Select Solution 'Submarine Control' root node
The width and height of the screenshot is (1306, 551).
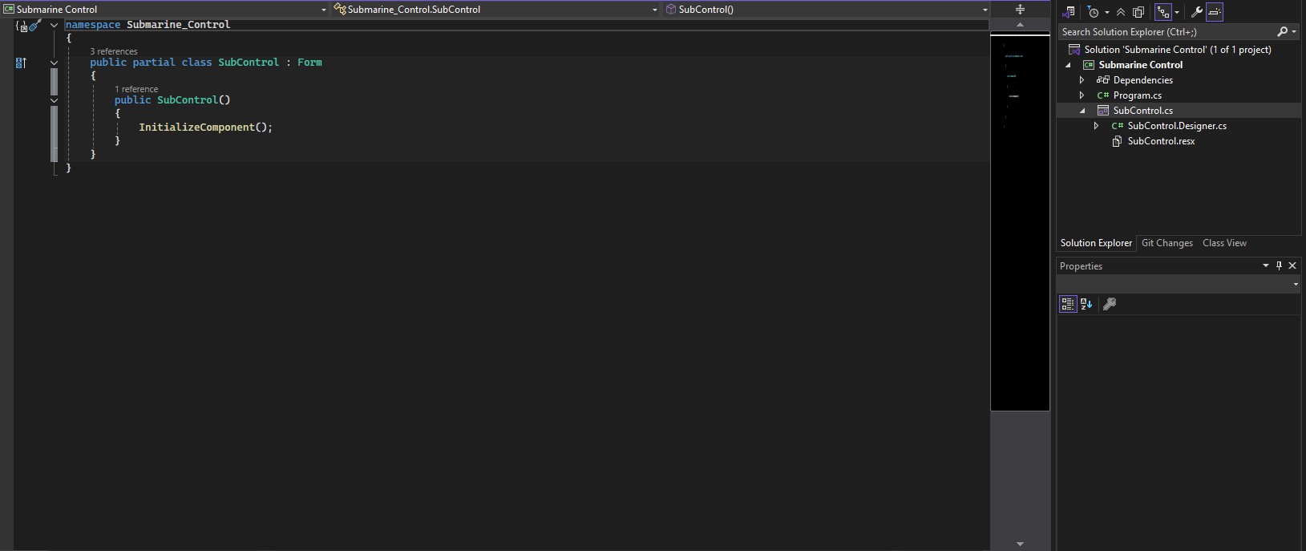1178,50
